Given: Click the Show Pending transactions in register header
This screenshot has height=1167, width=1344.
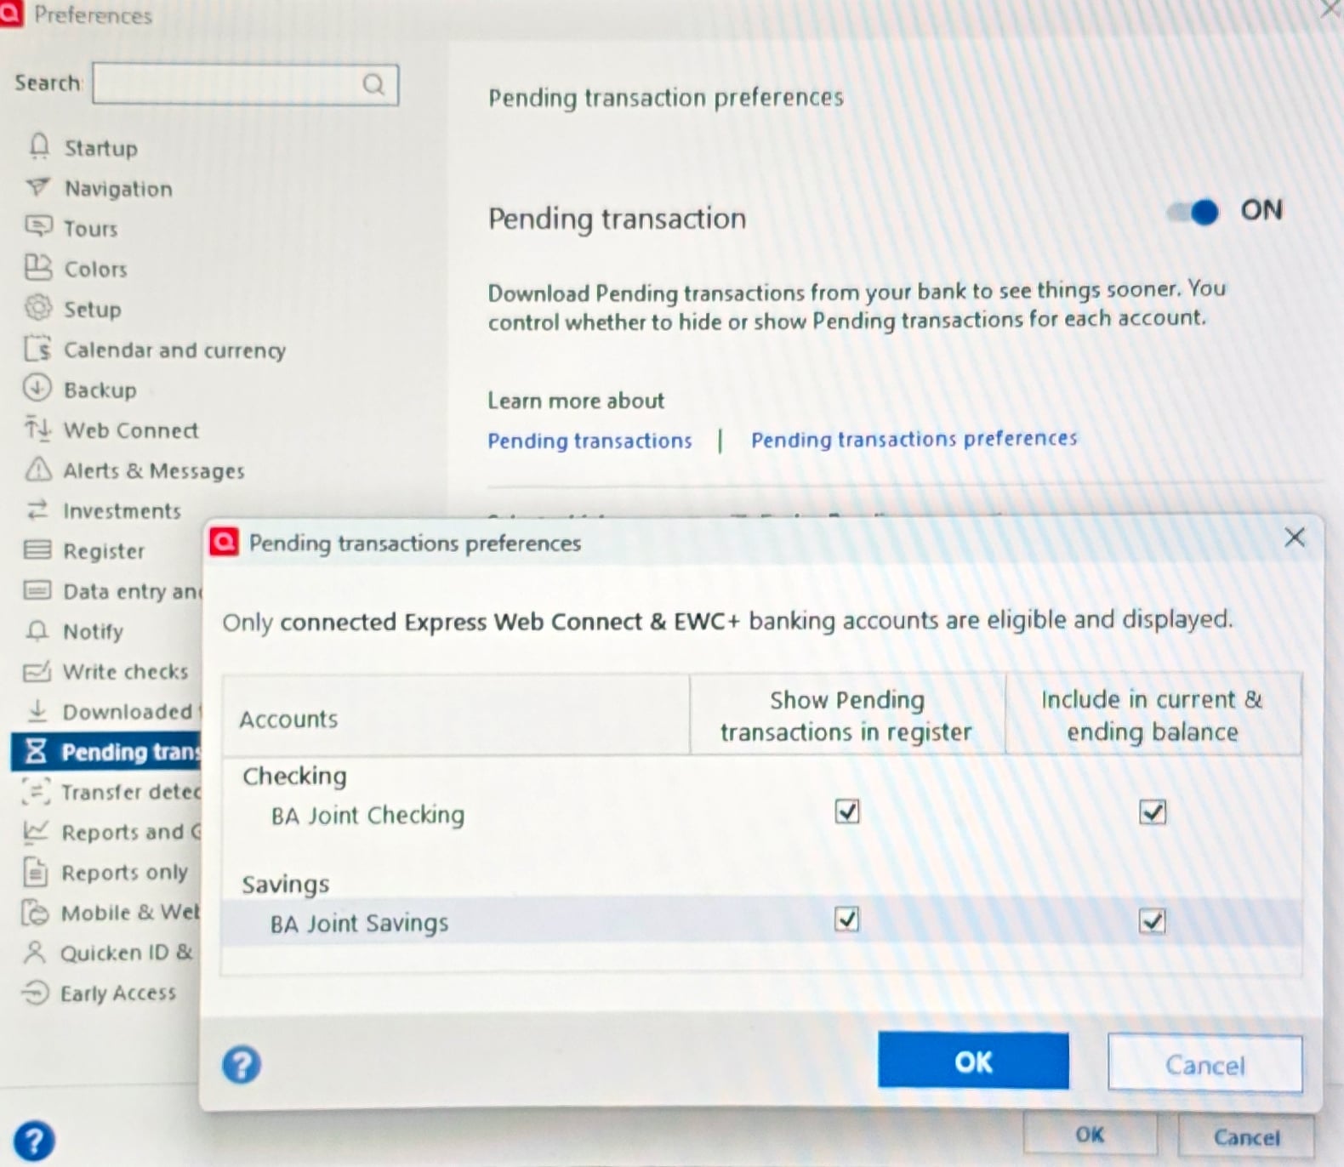Looking at the screenshot, I should tap(846, 715).
